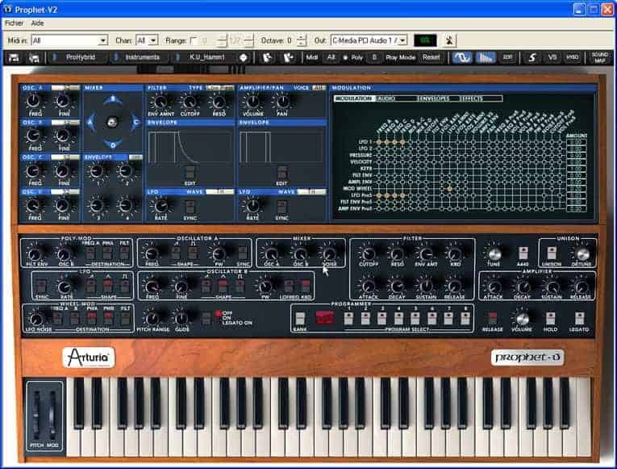Viewport: 617px width, 469px height.
Task: Open the Sound Map view
Action: 599,57
